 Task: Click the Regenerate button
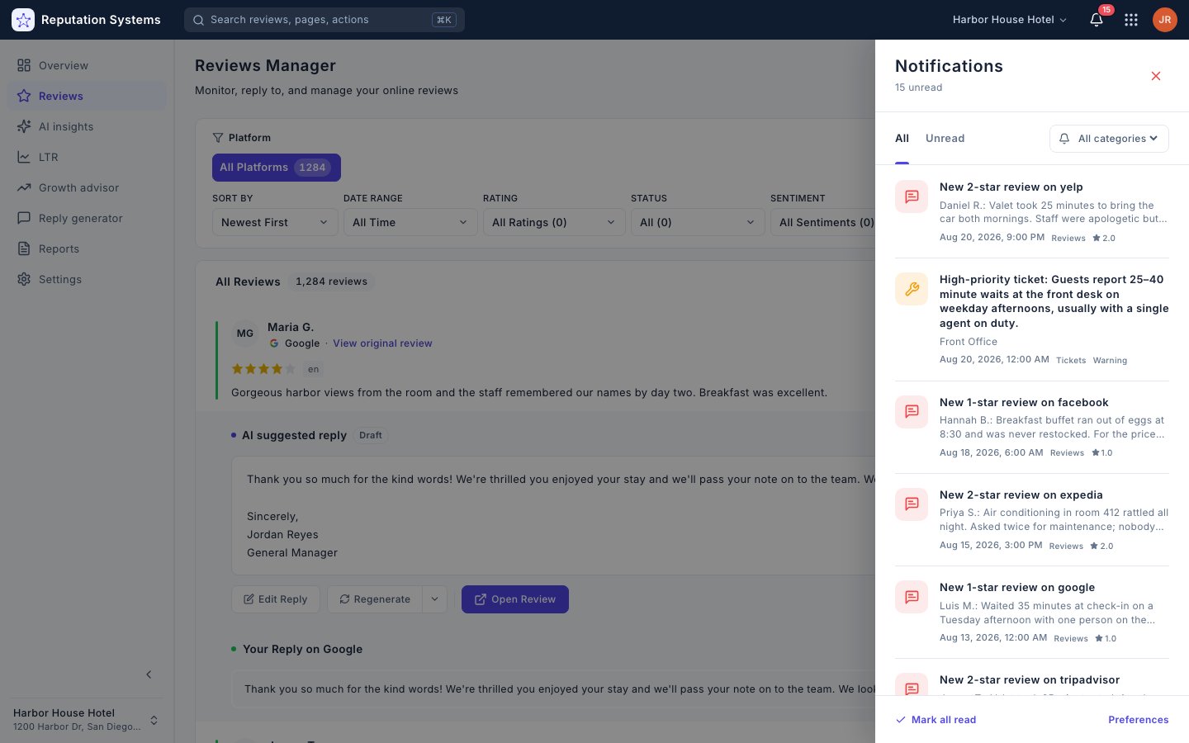point(375,599)
